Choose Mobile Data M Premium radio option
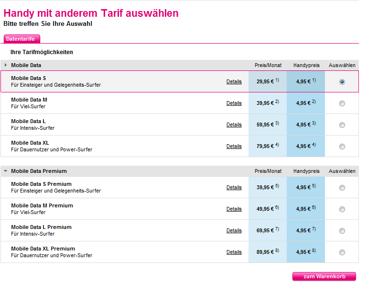 coord(342,209)
